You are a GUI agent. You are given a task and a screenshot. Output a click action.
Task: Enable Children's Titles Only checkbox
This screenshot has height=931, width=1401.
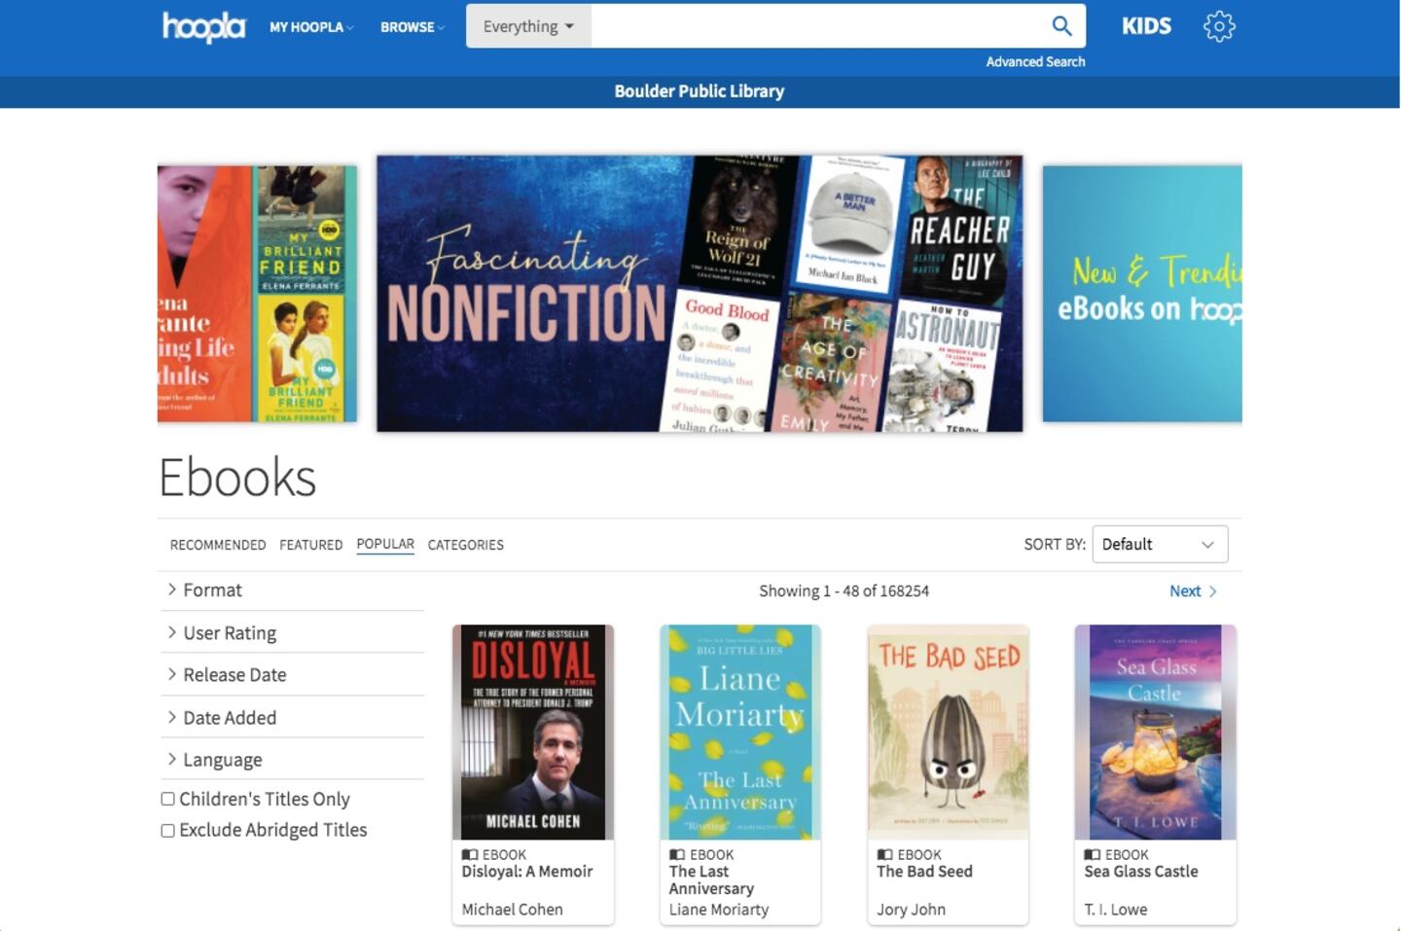[167, 799]
